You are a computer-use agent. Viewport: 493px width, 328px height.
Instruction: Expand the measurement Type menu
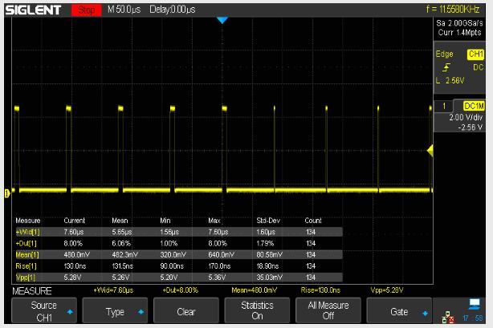(115, 311)
